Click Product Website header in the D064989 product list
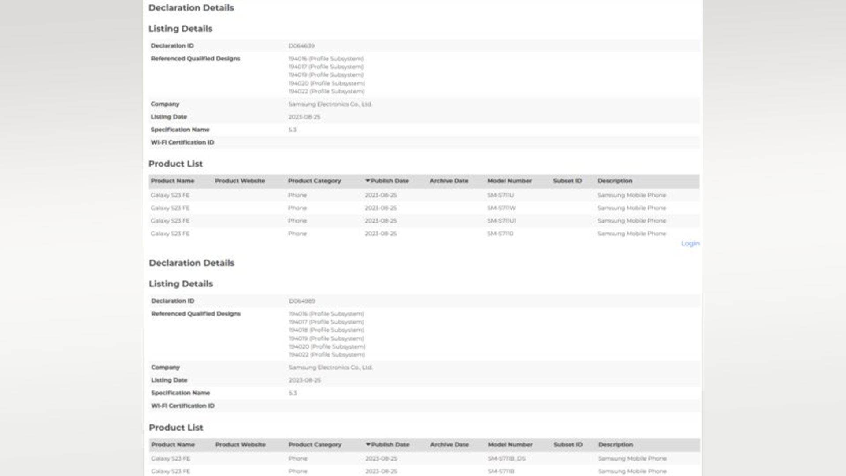The image size is (846, 476). coord(241,444)
